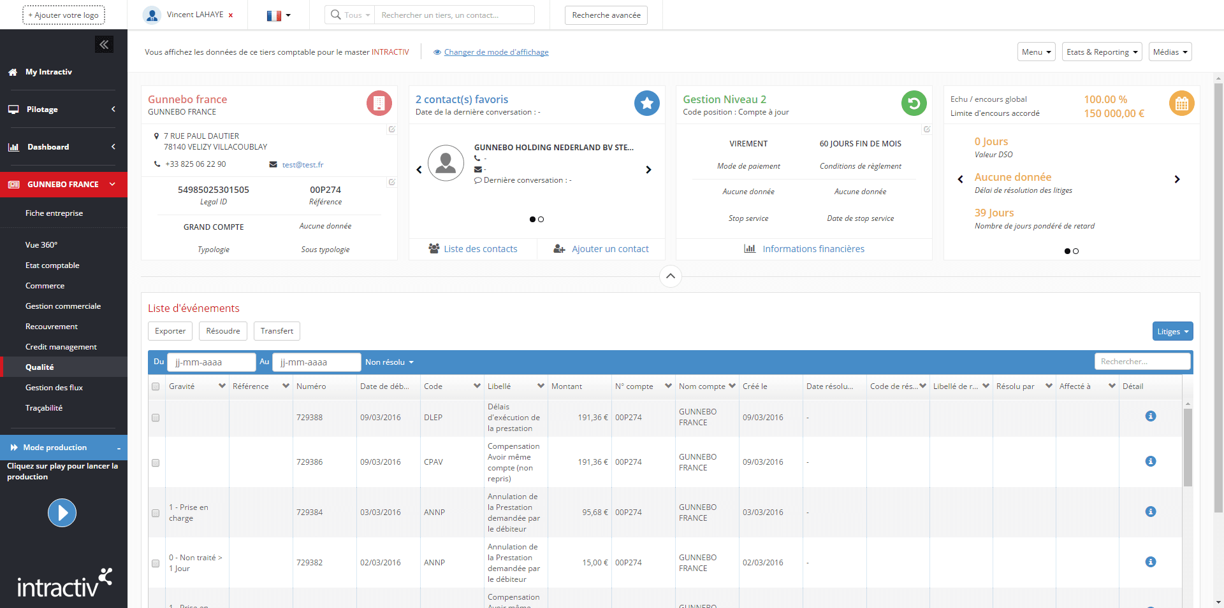
Task: Open info detail for event 729388
Action: [1150, 416]
